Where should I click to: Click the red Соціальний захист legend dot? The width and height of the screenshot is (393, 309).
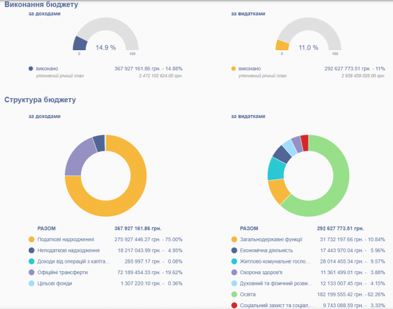pos(235,305)
